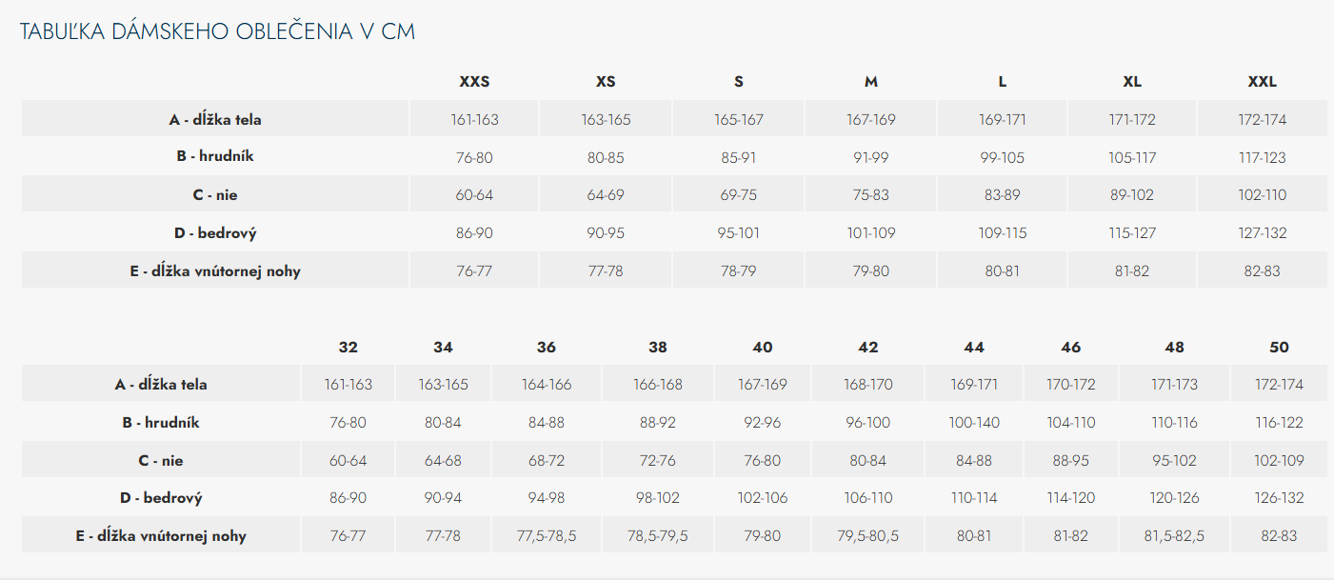Click size 38 column header
Viewport: 1334px width, 580px height.
tap(657, 348)
